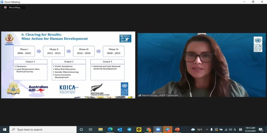Click the Recording indicator in Zoom
Viewport: 267px width, 133px height.
[x=13, y=7]
